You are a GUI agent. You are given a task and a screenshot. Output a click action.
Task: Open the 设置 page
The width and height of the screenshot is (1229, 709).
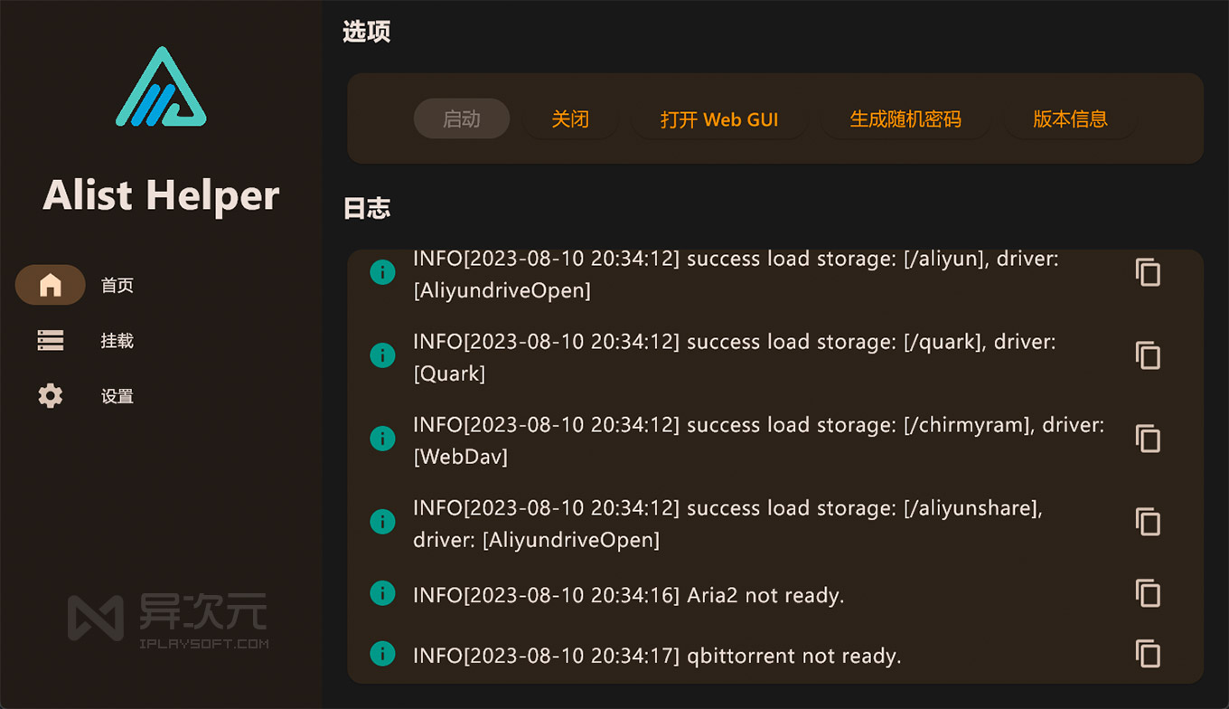[117, 395]
